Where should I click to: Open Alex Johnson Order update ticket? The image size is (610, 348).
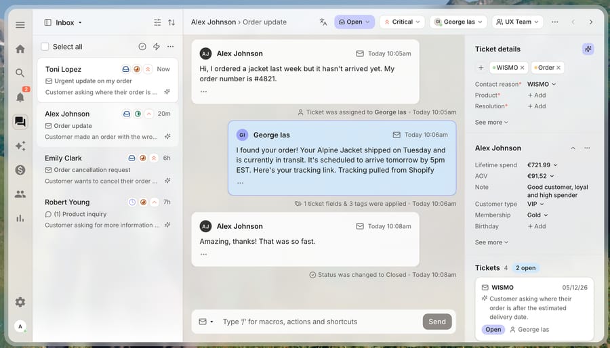coord(108,125)
